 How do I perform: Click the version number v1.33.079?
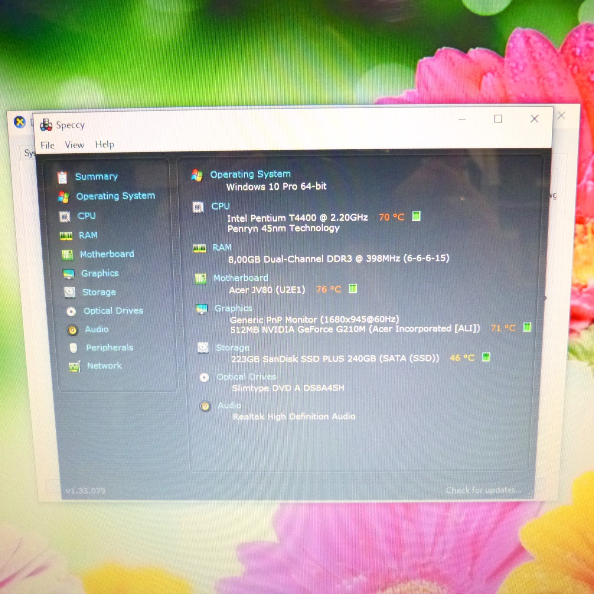[x=85, y=490]
